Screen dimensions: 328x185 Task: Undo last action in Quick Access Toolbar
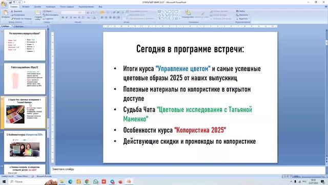coord(14,2)
